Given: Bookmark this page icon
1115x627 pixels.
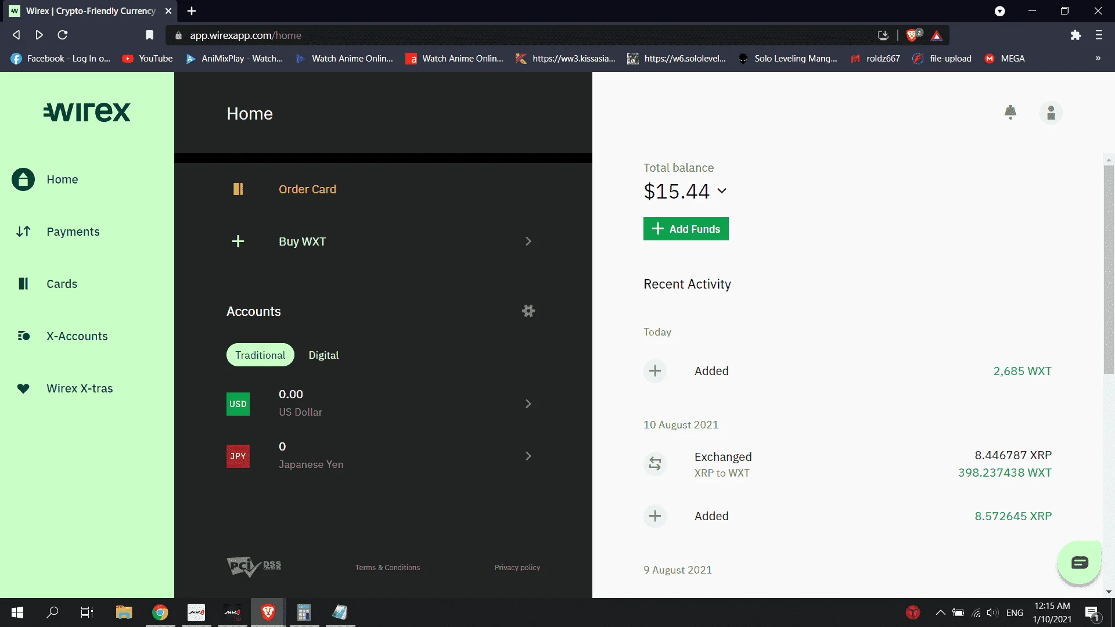Looking at the screenshot, I should (149, 35).
